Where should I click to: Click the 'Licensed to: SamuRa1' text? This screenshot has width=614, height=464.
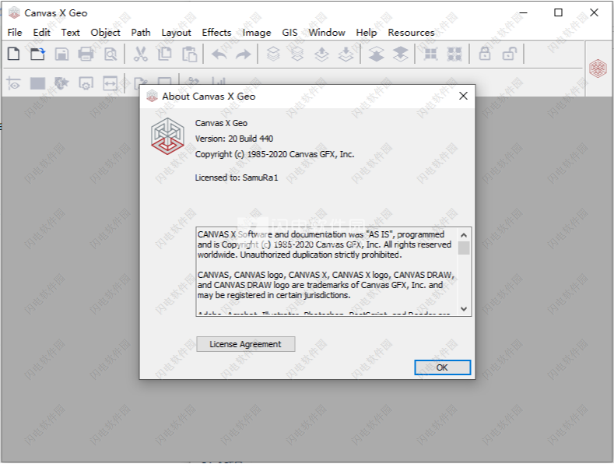237,178
